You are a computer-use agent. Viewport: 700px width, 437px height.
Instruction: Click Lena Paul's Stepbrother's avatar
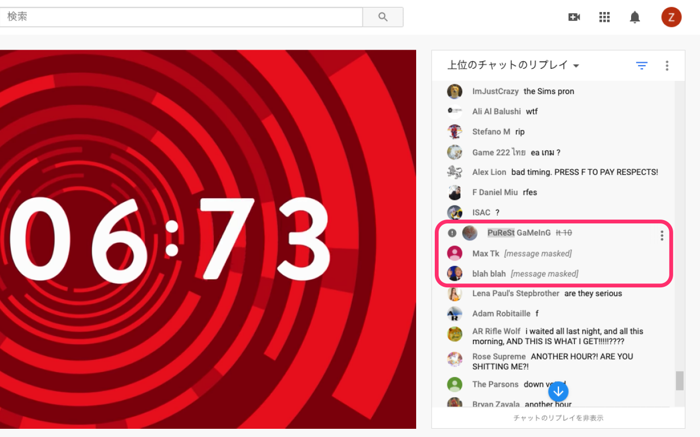[454, 294]
